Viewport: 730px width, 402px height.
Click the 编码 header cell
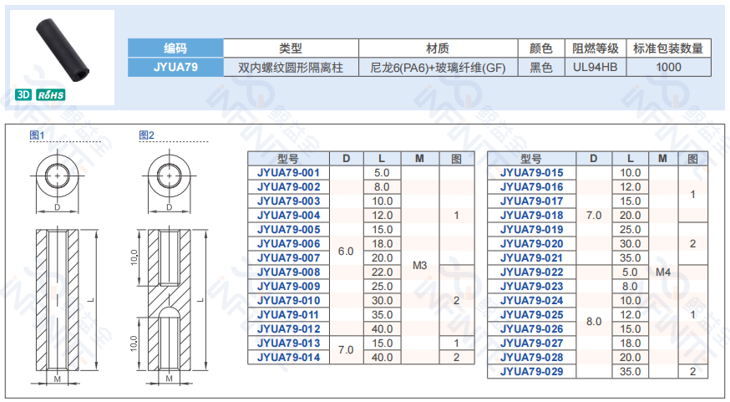[176, 48]
